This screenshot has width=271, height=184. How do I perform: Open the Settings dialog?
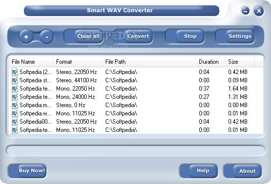pyautogui.click(x=235, y=36)
